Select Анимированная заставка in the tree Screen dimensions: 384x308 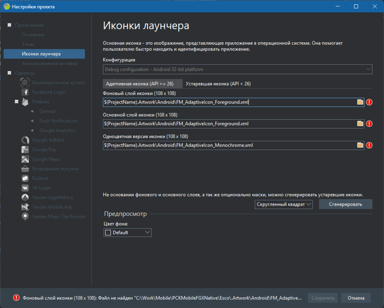pos(49,63)
